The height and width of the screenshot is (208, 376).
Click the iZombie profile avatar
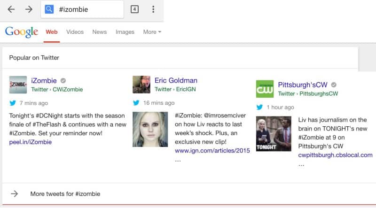[18, 85]
